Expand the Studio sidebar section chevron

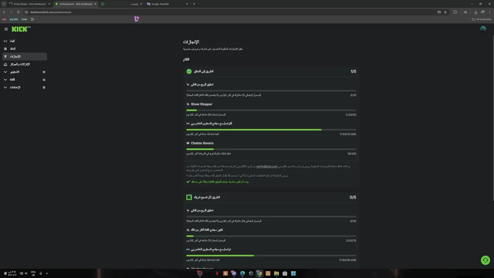[x=5, y=72]
